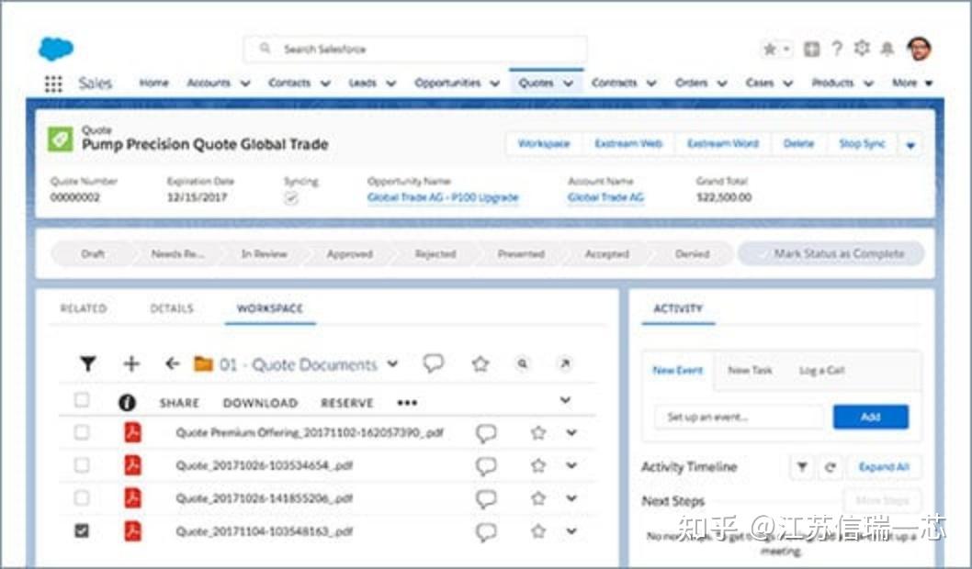
Task: Toggle the Syncing checkbox
Action: [x=290, y=198]
